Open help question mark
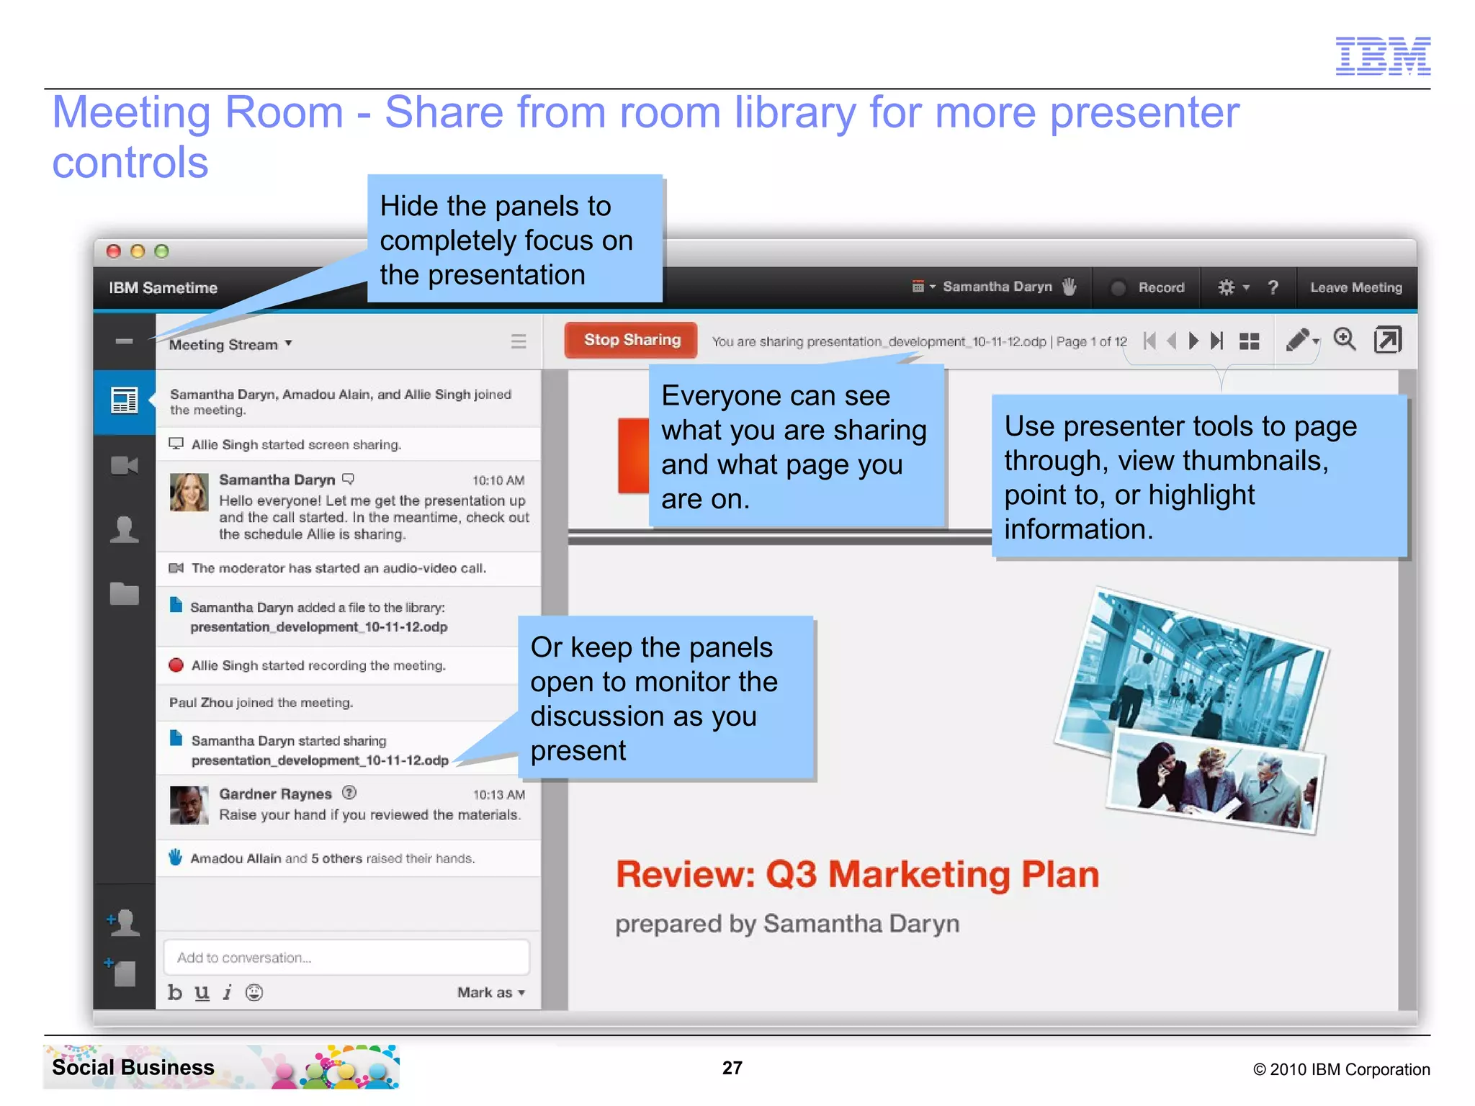The width and height of the screenshot is (1475, 1106). (x=1273, y=287)
